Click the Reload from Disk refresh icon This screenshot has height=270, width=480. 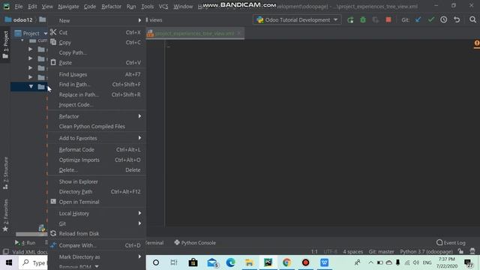tap(53, 233)
